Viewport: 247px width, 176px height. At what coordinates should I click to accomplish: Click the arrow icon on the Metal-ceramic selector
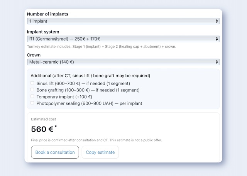click(x=217, y=62)
